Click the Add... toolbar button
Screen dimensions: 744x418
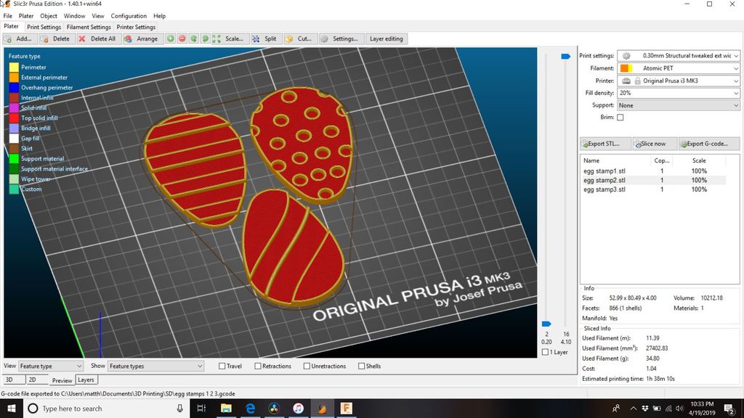[20, 39]
